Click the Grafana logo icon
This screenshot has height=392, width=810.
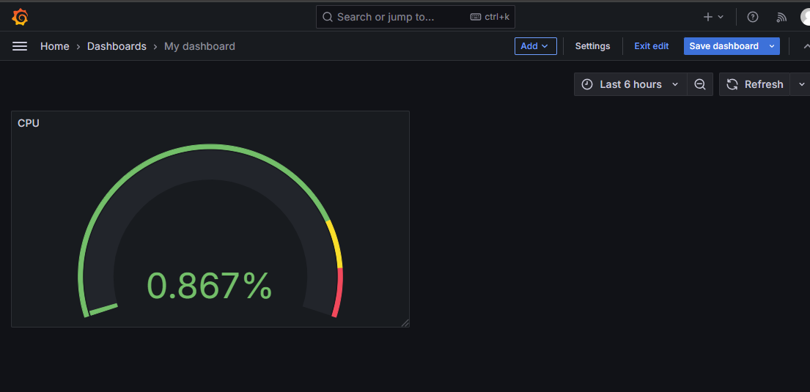tap(20, 17)
